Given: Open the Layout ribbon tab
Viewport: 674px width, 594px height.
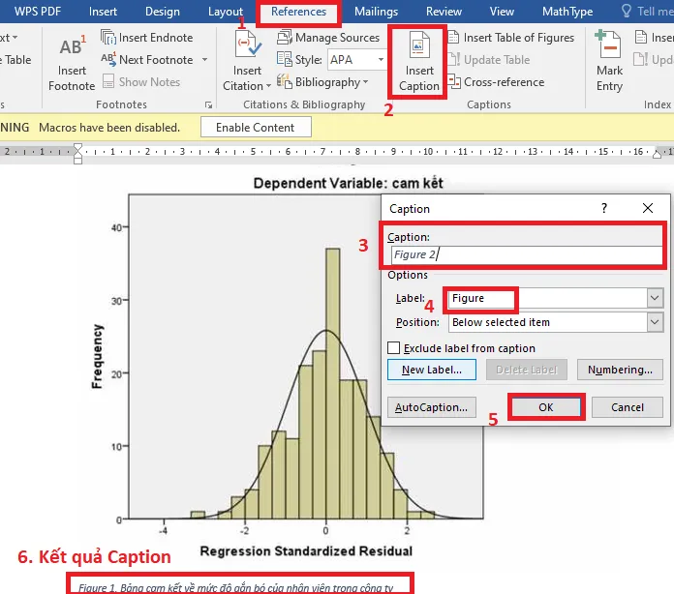Looking at the screenshot, I should (x=226, y=12).
